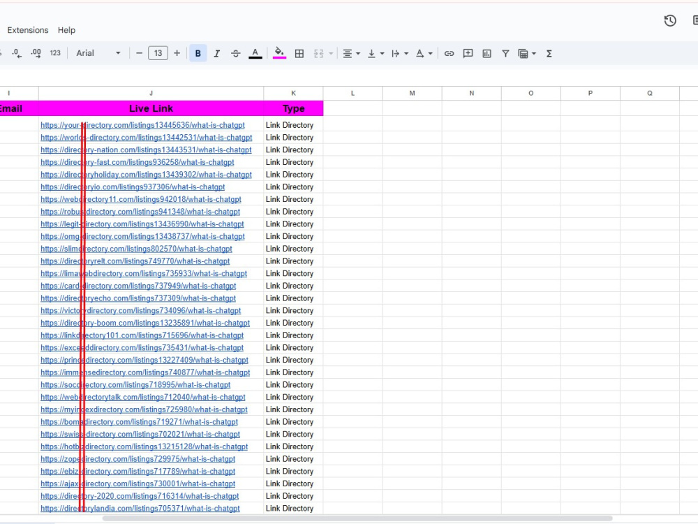Click the merge cells icon
The width and height of the screenshot is (698, 524).
click(x=318, y=54)
